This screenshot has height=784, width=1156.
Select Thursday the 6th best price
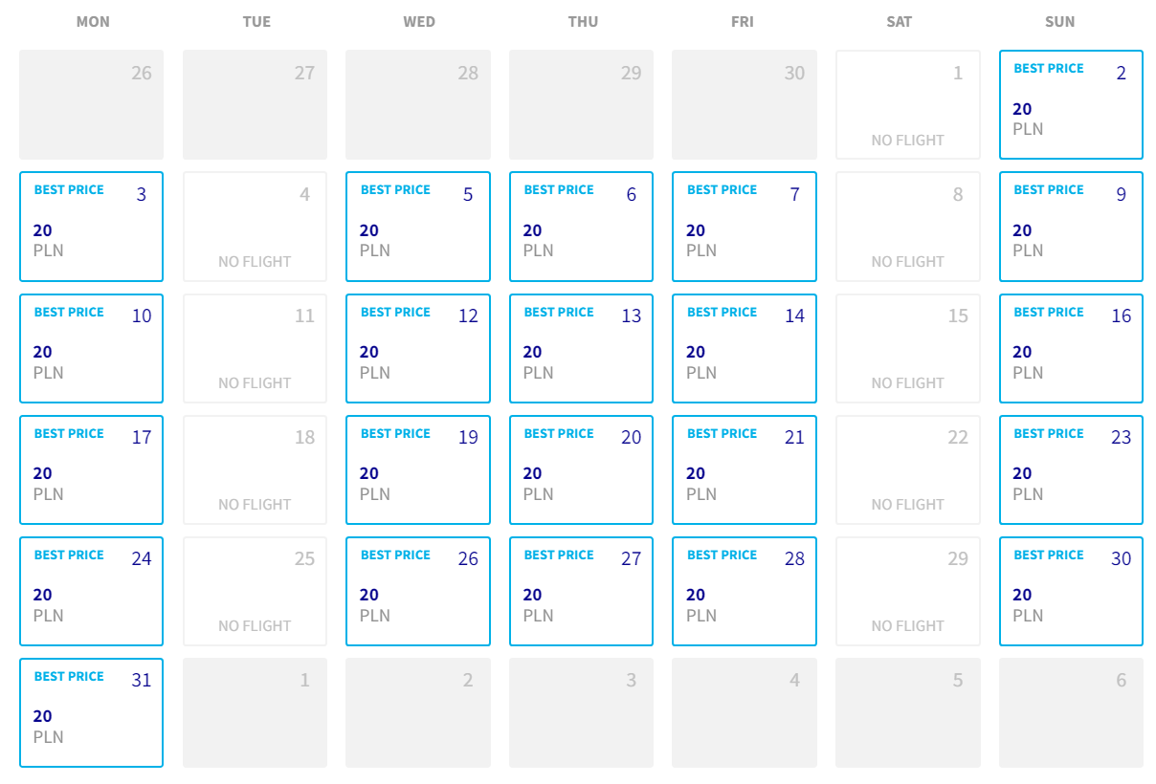581,227
